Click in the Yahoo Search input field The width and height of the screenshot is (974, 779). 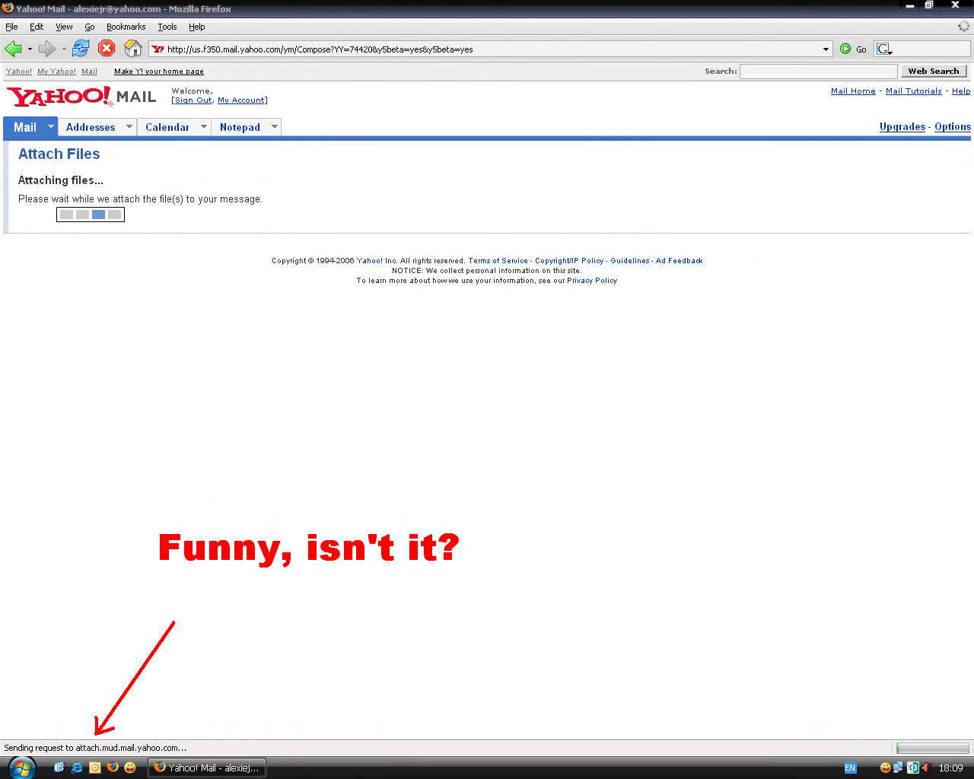click(x=819, y=71)
